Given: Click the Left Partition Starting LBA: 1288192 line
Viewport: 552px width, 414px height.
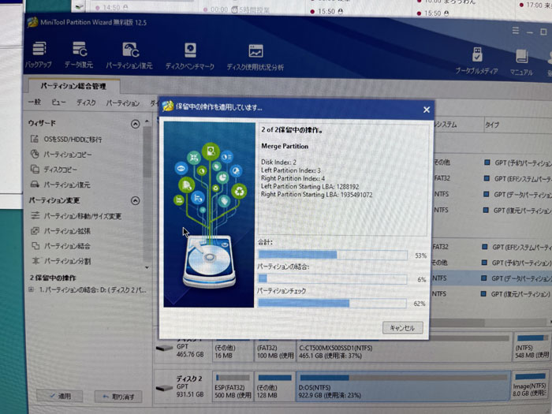Looking at the screenshot, I should coord(310,187).
